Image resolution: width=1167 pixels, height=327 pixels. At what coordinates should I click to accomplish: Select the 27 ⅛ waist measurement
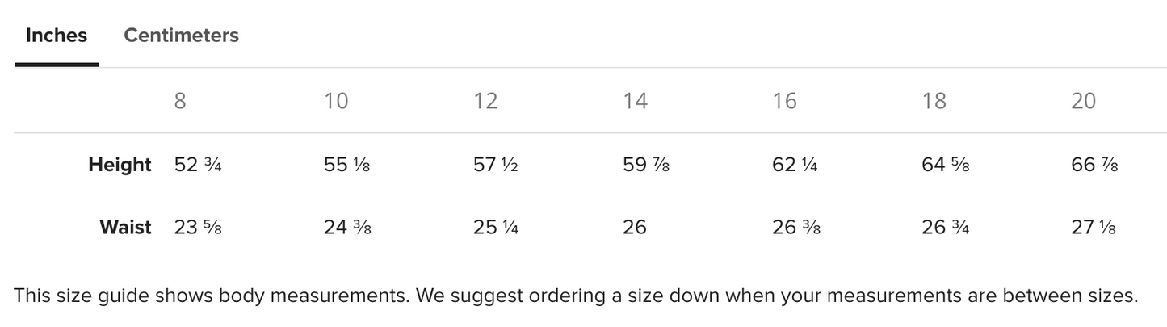pos(1094,228)
